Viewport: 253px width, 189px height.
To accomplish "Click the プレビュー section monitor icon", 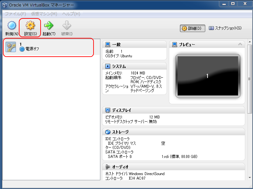I will pos(175,44).
